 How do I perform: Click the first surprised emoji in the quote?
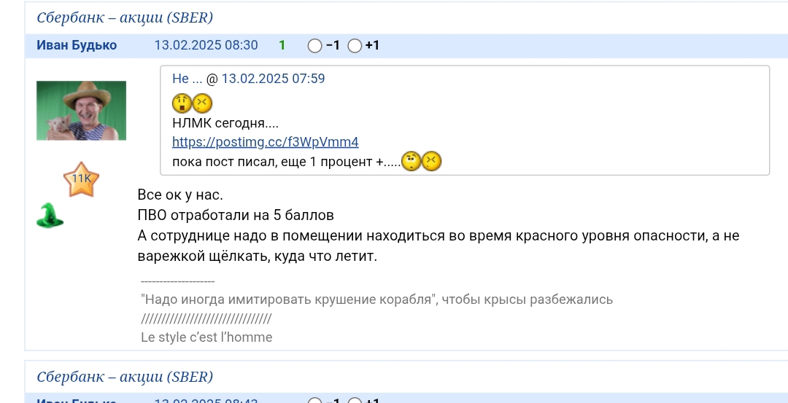pos(182,103)
